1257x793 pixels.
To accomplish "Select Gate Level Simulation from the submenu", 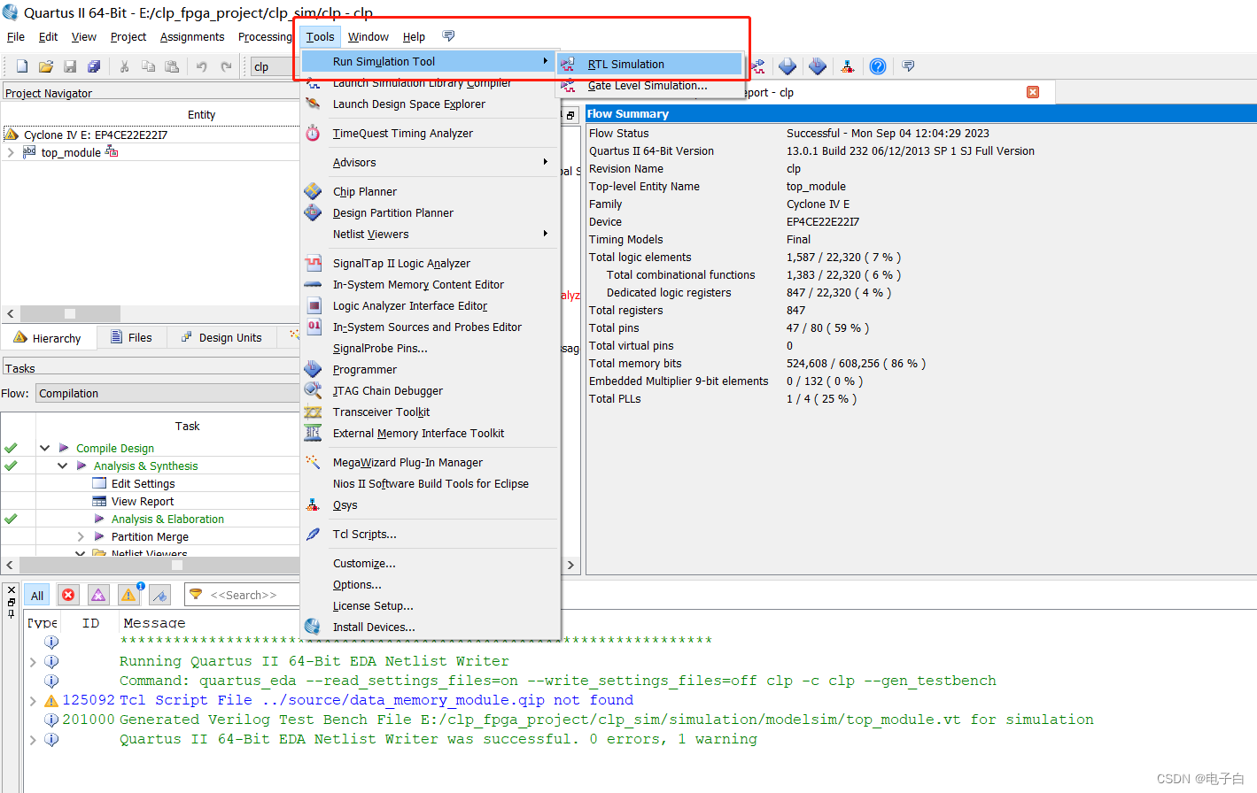I will click(649, 85).
